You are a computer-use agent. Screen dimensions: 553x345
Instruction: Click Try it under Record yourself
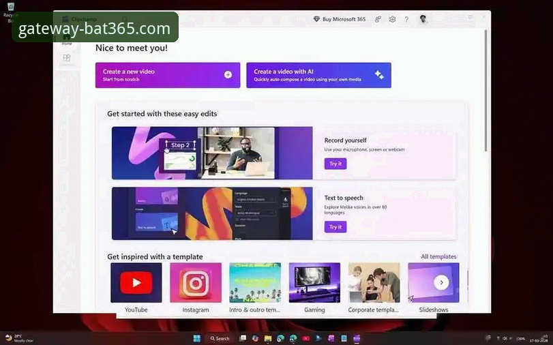coord(335,164)
